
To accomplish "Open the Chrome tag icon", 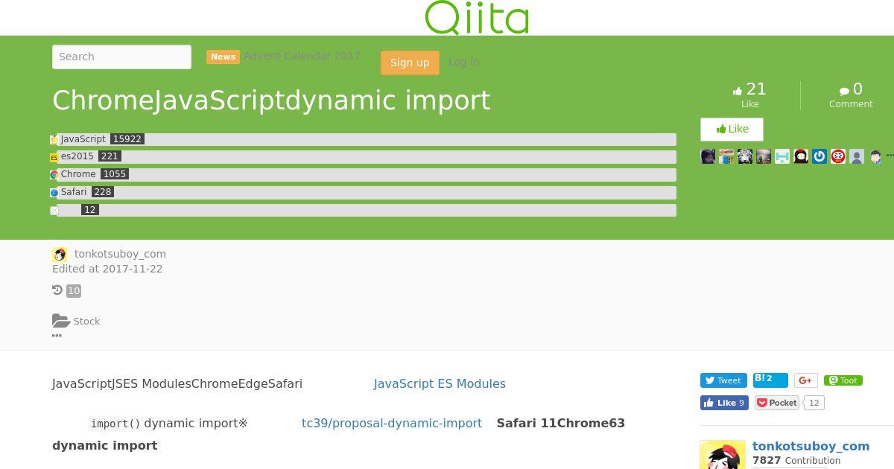I will click(54, 175).
